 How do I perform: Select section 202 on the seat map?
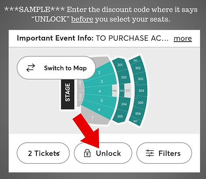click(x=124, y=77)
